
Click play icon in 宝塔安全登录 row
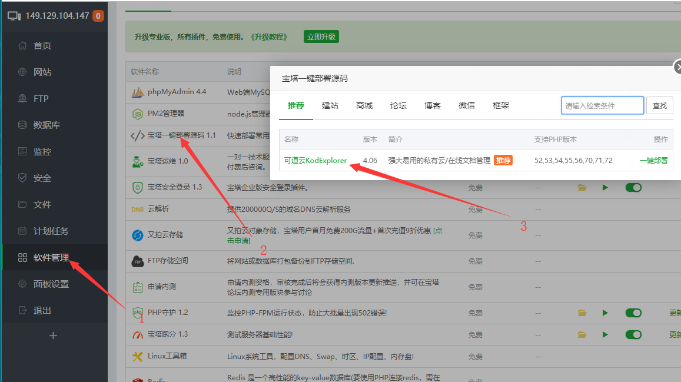[605, 188]
